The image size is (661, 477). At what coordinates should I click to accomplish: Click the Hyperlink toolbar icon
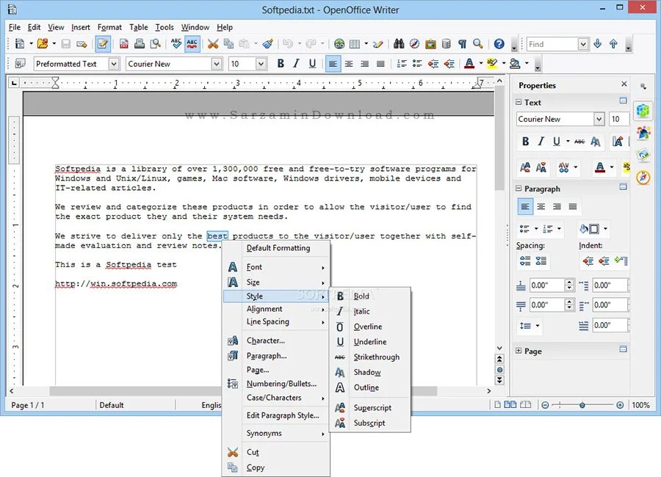click(339, 44)
